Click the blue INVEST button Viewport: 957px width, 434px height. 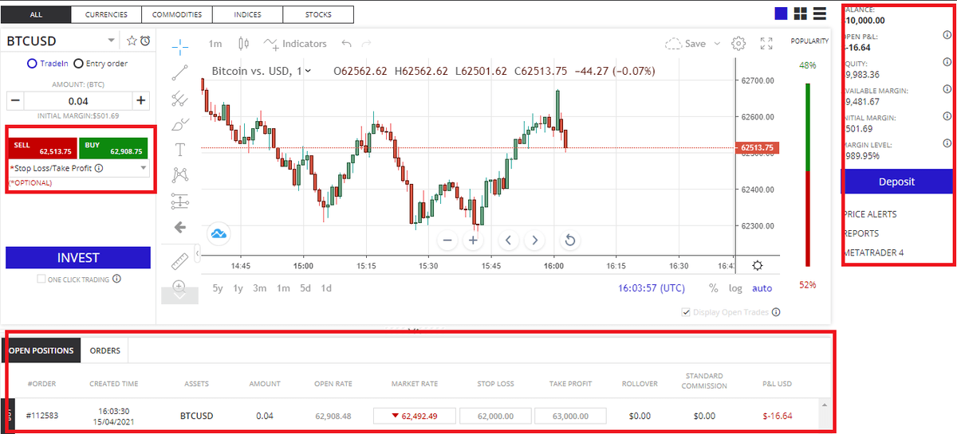tap(78, 257)
